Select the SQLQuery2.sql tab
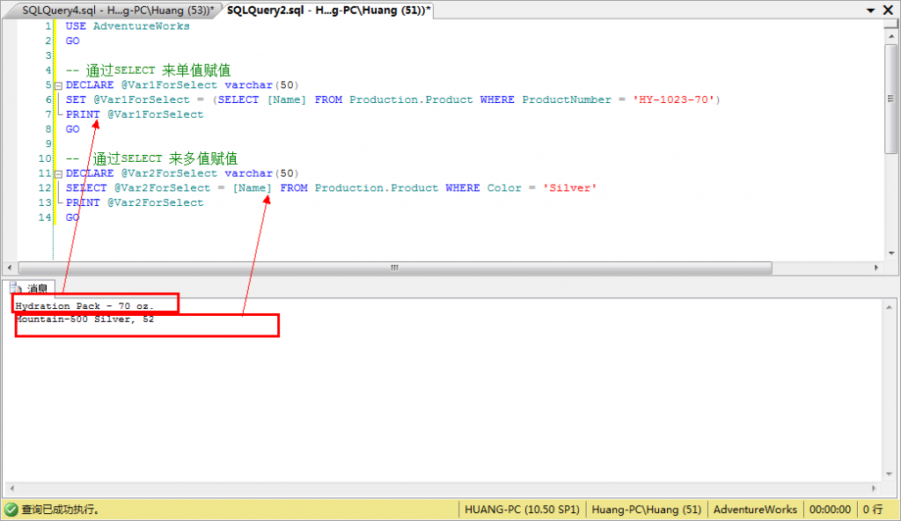The height and width of the screenshot is (521, 901). pyautogui.click(x=327, y=9)
